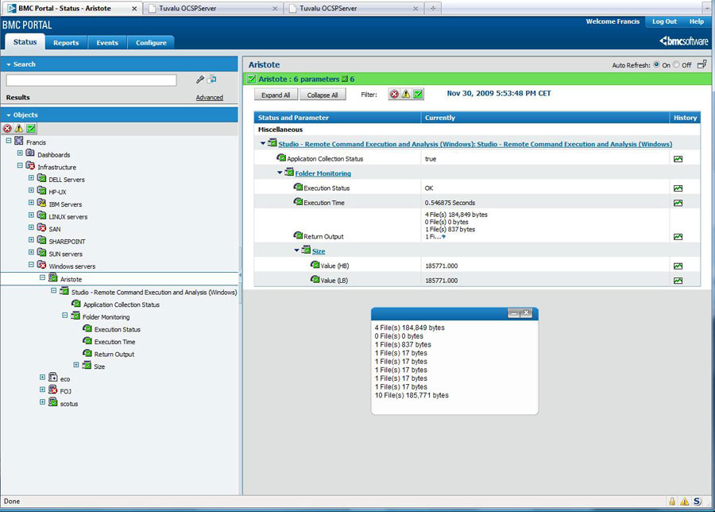Image resolution: width=715 pixels, height=512 pixels.
Task: Open history graph for Value (HB)
Action: click(x=678, y=266)
